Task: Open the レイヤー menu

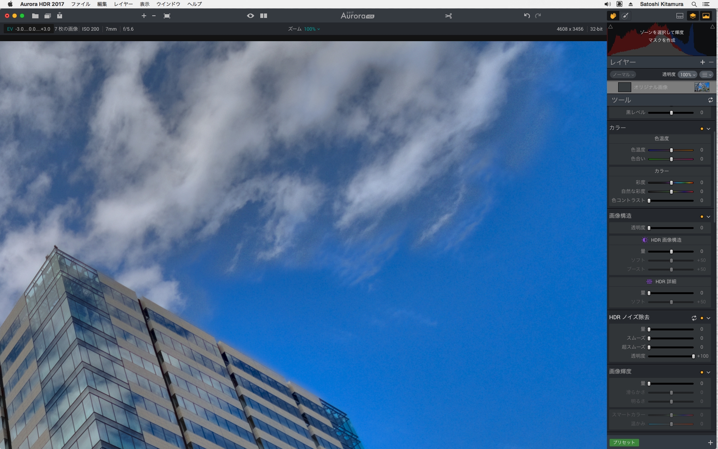Action: [123, 4]
